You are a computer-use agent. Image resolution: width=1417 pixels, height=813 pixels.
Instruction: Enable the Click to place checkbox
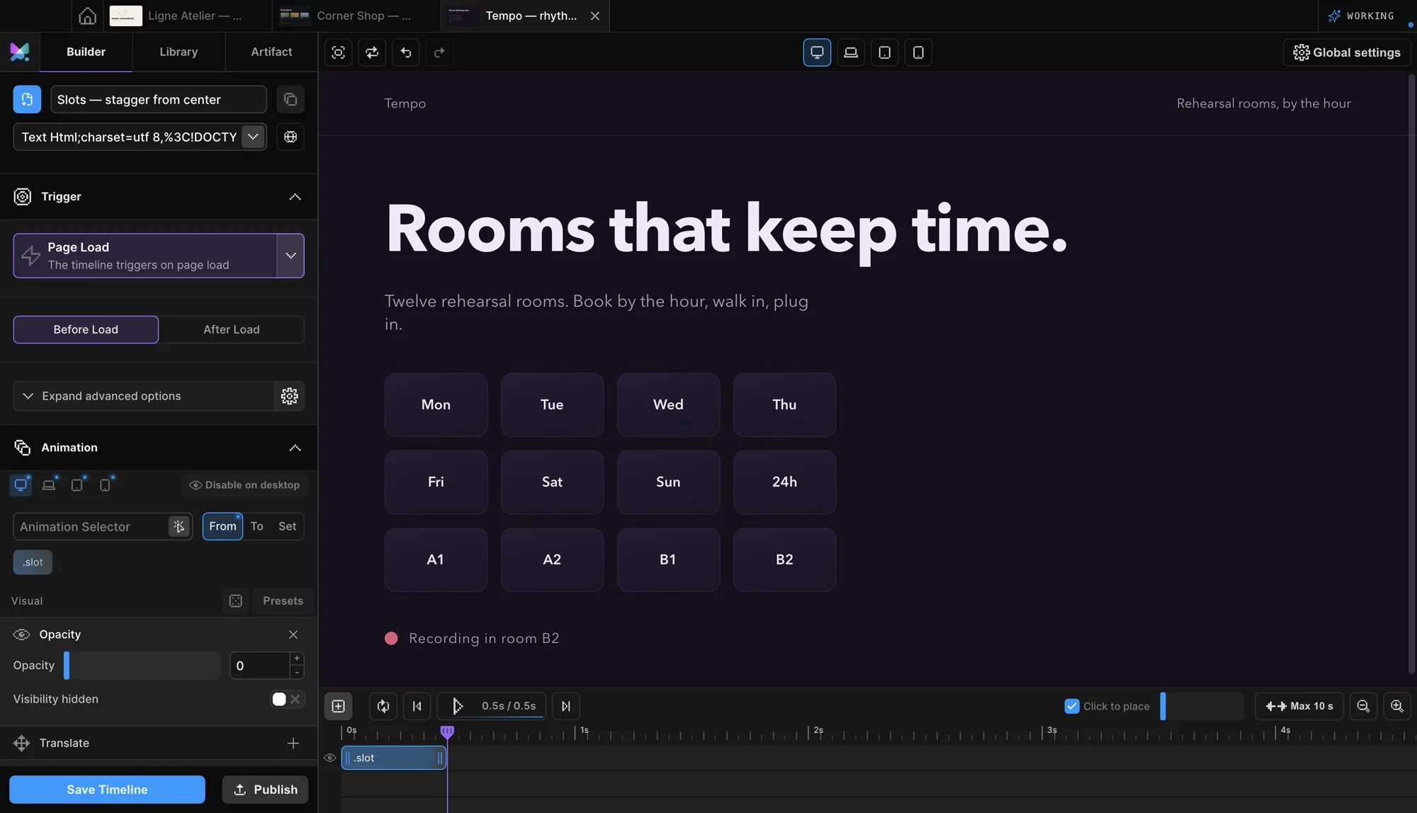[1072, 706]
